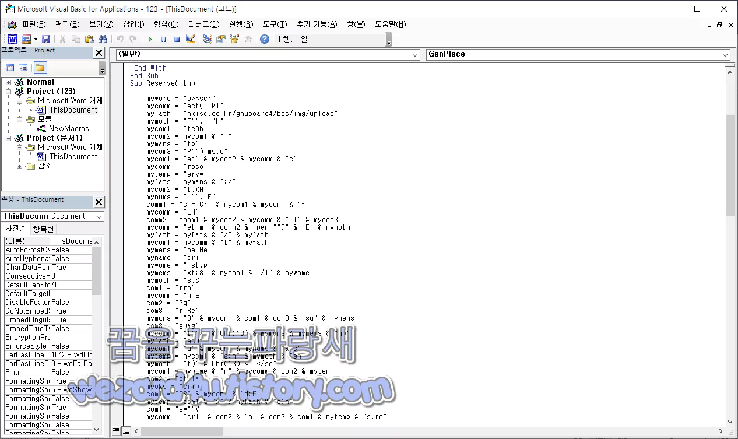Open the 도구(T) menu
The image size is (738, 439).
tap(275, 24)
